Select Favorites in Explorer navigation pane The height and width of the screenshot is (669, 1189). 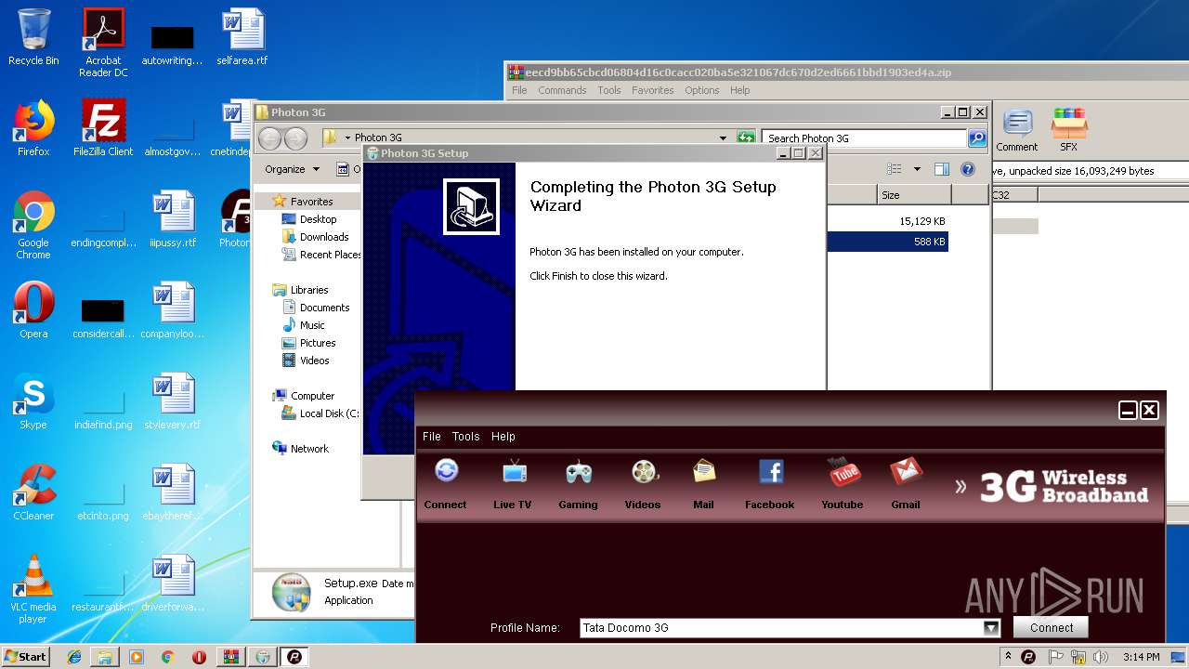click(311, 202)
